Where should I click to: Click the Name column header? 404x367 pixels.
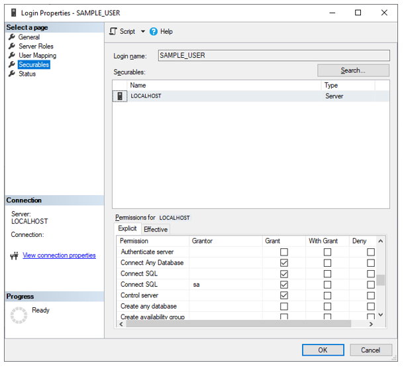coord(224,85)
